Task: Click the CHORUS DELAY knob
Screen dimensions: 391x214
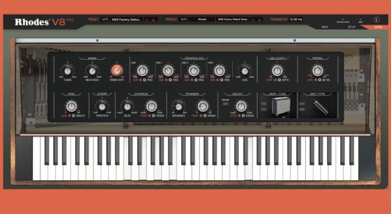Action: pyautogui.click(x=127, y=107)
